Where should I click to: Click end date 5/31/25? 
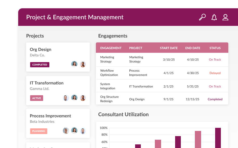[x=193, y=86]
